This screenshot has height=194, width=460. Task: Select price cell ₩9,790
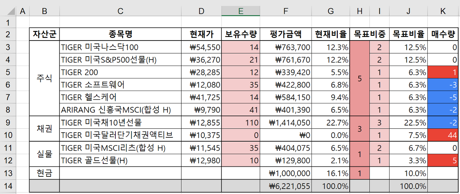click(201, 110)
